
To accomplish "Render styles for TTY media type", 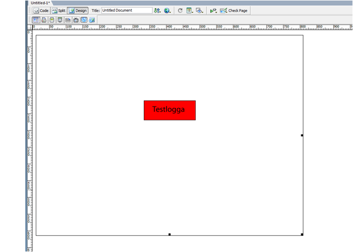I will [x=68, y=20].
